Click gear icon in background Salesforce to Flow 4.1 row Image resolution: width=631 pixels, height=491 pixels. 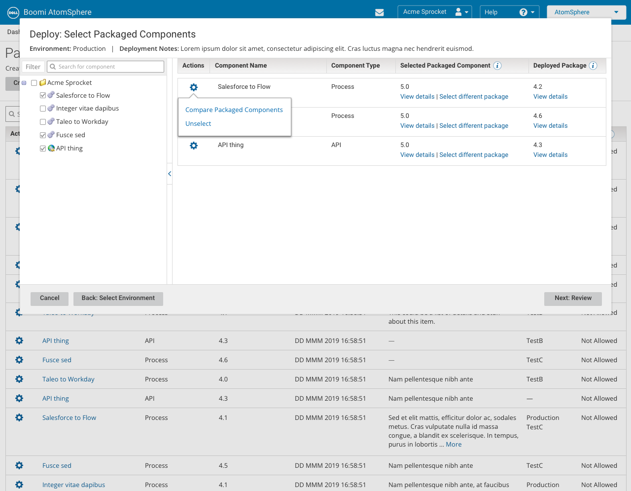tap(19, 417)
